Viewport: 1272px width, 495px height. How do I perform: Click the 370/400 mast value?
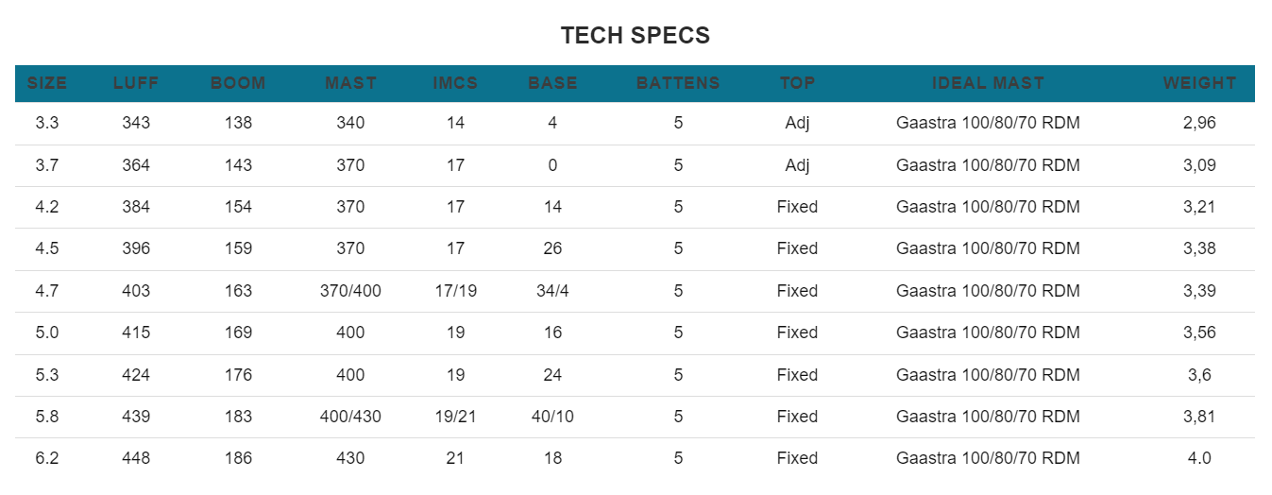[350, 290]
